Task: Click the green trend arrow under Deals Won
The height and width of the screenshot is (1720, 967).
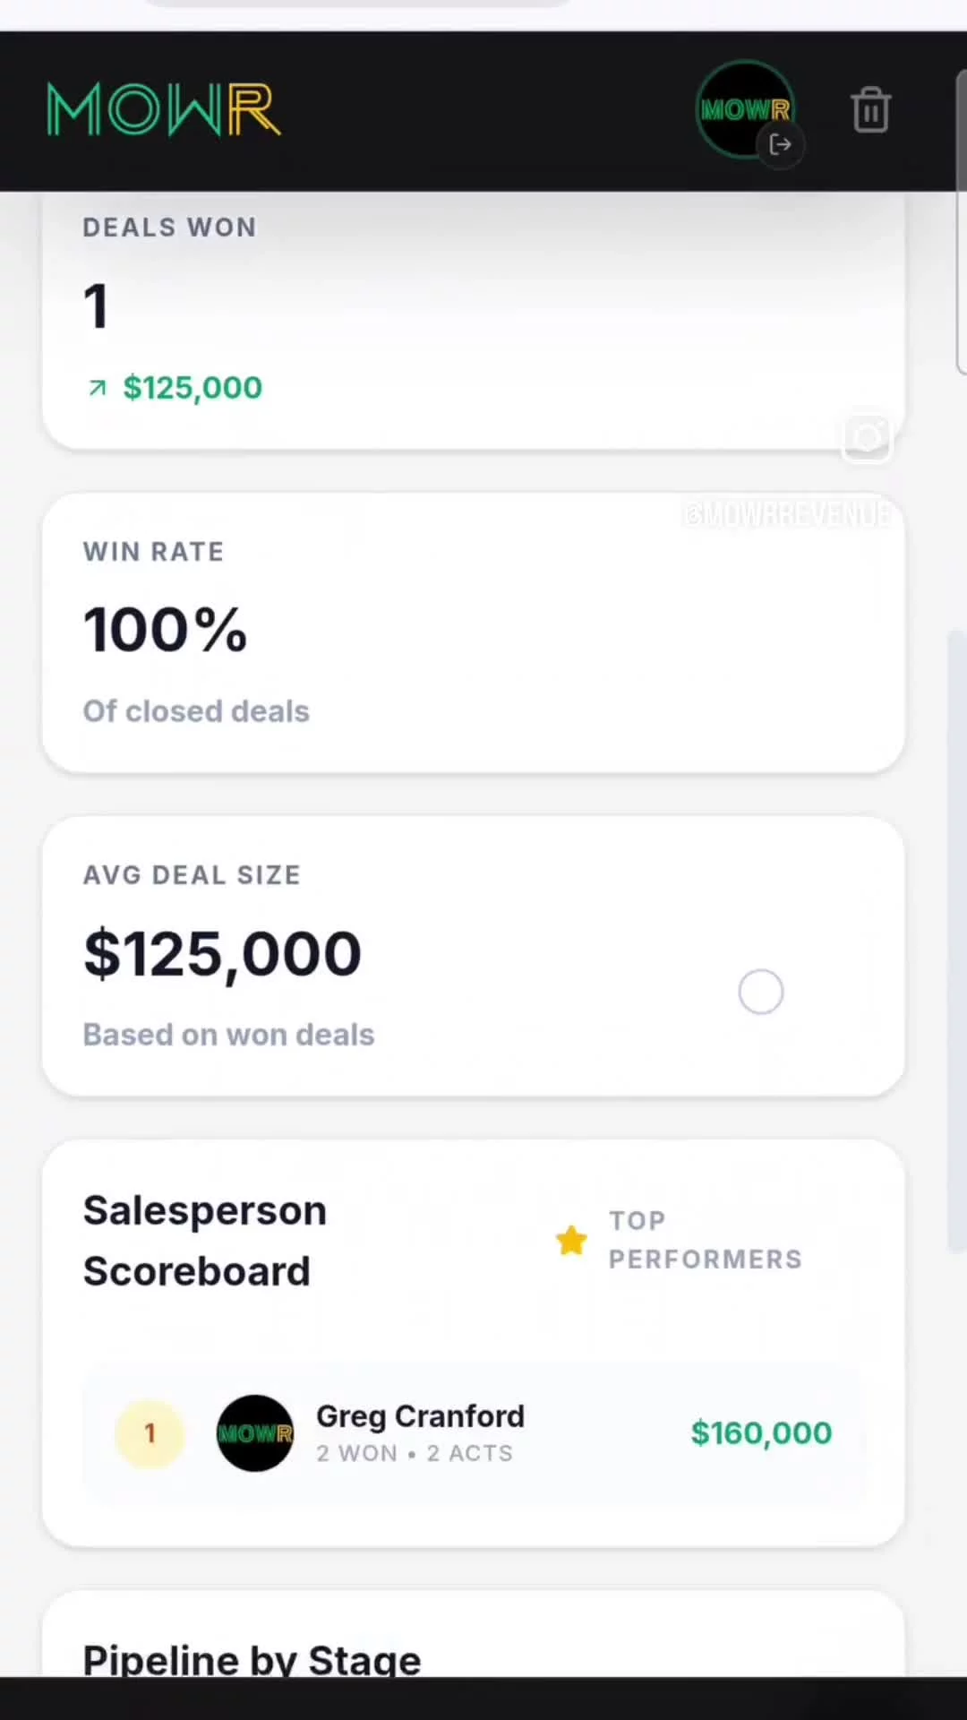Action: (97, 388)
